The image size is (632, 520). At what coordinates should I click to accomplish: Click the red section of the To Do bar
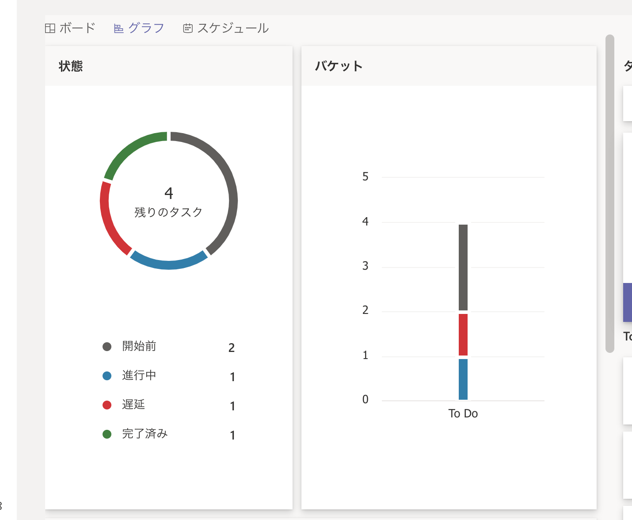463,335
